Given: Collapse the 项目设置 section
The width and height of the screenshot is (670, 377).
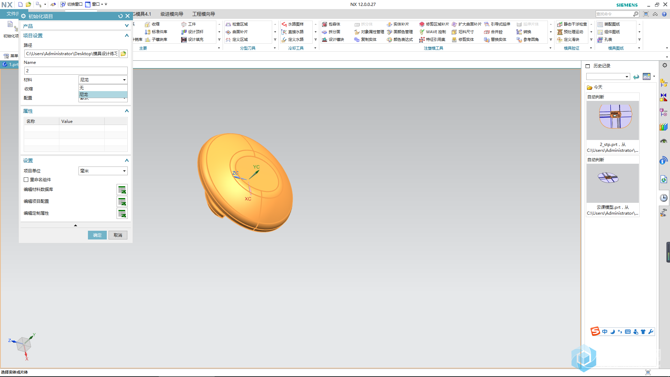Looking at the screenshot, I should (x=127, y=36).
